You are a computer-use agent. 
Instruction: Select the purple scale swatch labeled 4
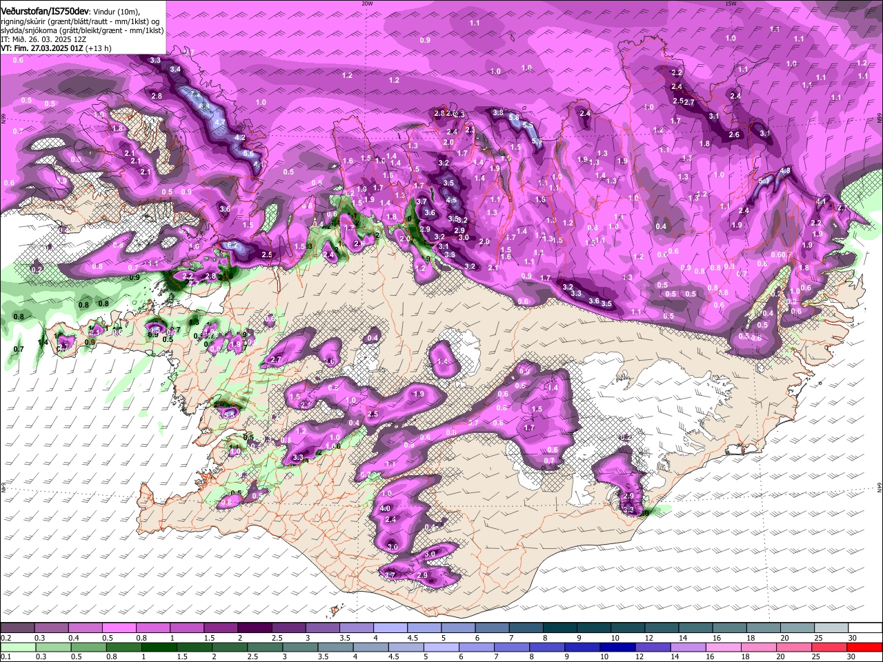click(390, 628)
